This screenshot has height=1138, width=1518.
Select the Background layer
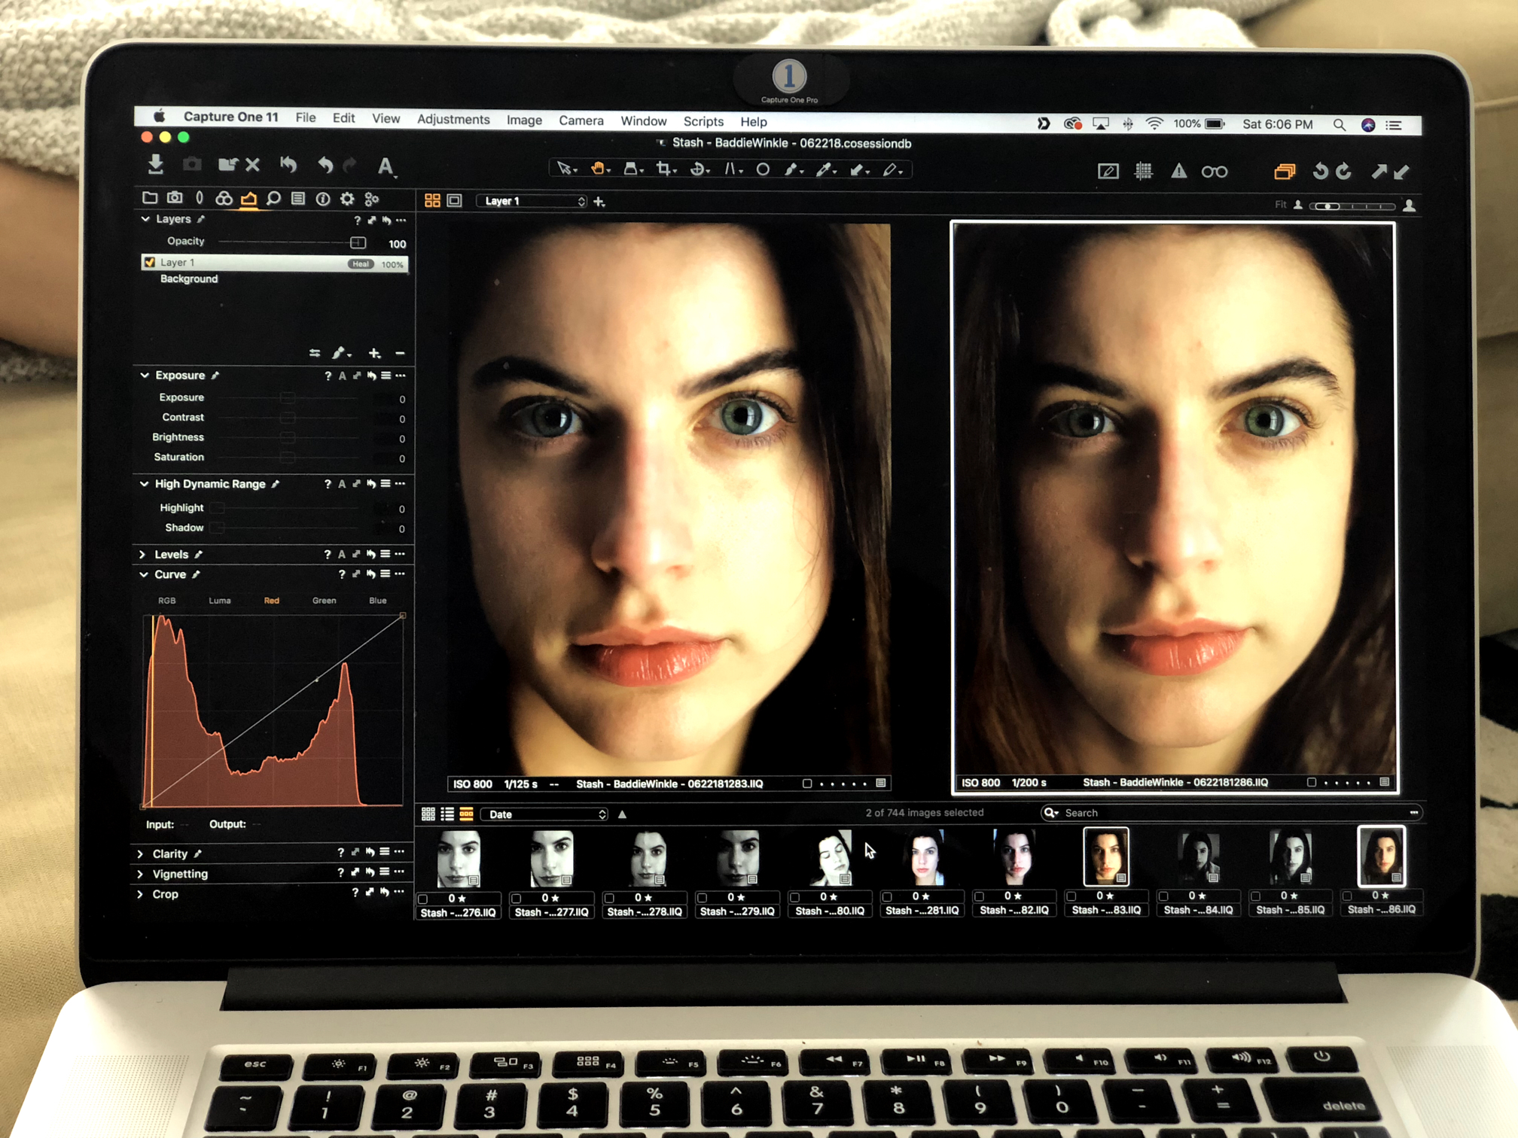coord(189,278)
